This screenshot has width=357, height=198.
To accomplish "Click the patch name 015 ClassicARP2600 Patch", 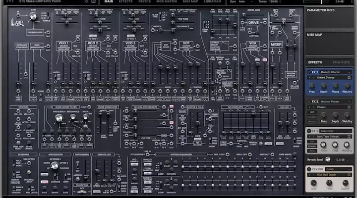I will 40,1.
